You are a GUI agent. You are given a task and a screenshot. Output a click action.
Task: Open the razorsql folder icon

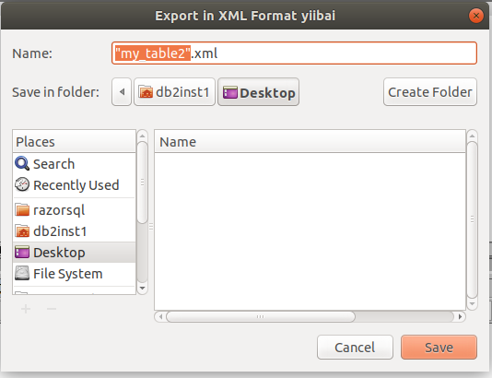coord(22,209)
